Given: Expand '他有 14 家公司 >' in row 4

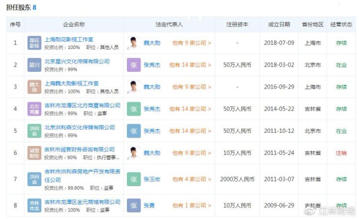Looking at the screenshot, I should pyautogui.click(x=190, y=109).
